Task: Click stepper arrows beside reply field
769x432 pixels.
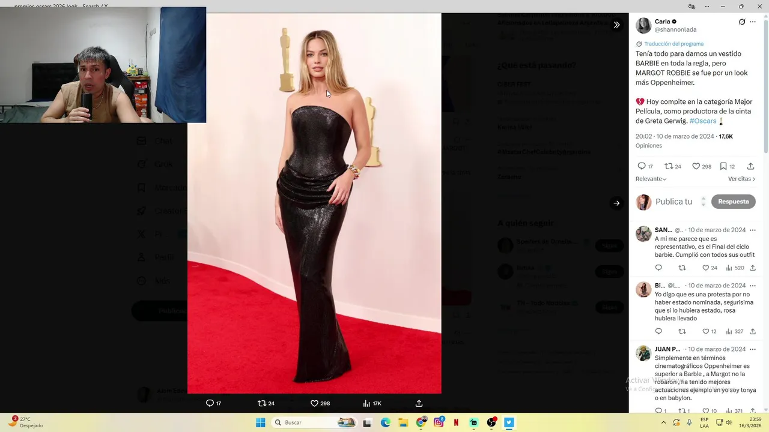Action: 704,202
